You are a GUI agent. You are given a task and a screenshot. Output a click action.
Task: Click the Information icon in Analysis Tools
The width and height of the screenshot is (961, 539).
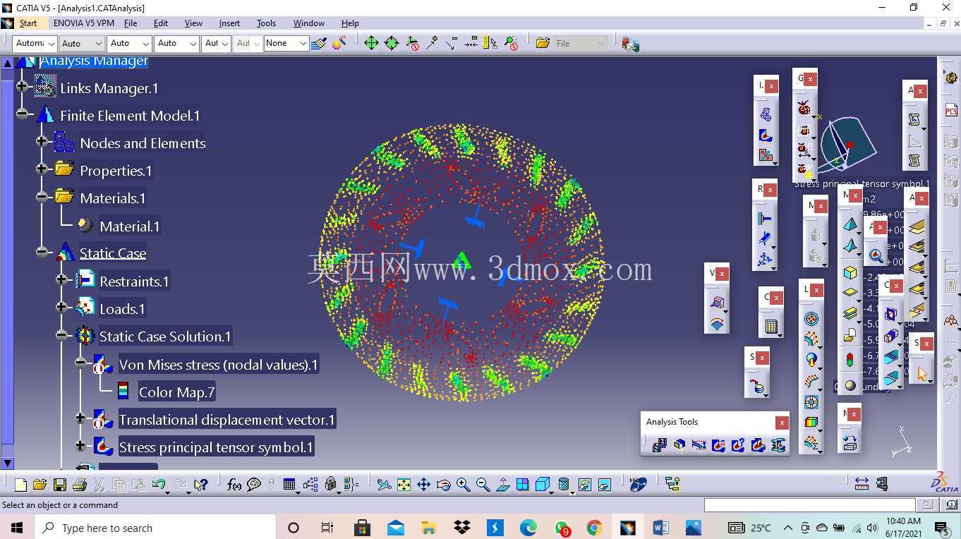pyautogui.click(x=739, y=445)
